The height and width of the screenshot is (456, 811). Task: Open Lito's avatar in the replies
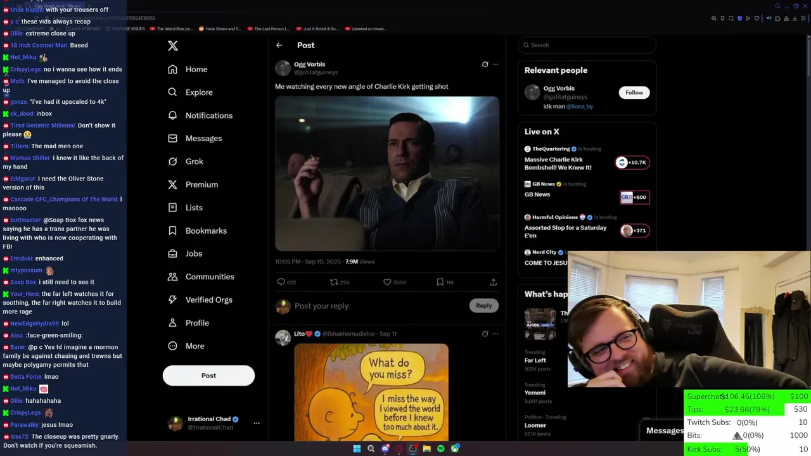coord(283,337)
